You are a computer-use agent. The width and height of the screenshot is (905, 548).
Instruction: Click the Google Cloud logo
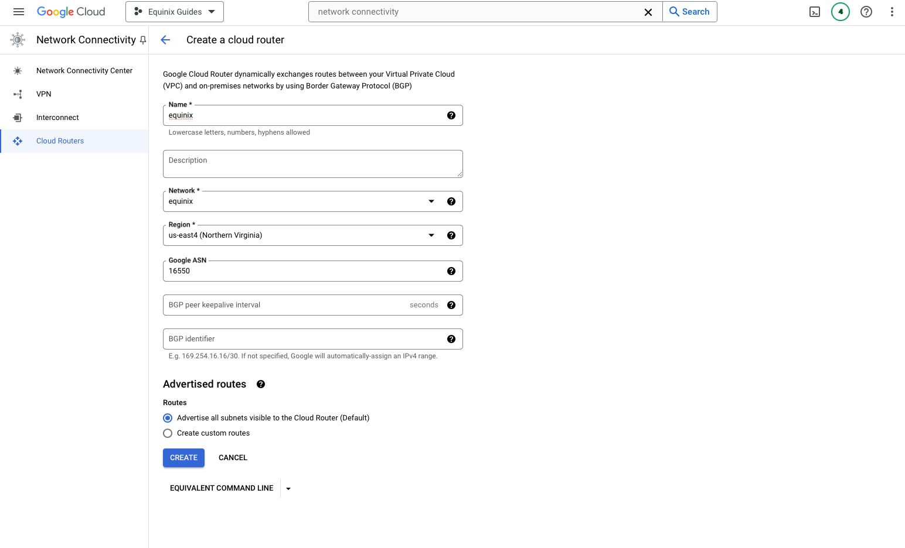coord(71,12)
